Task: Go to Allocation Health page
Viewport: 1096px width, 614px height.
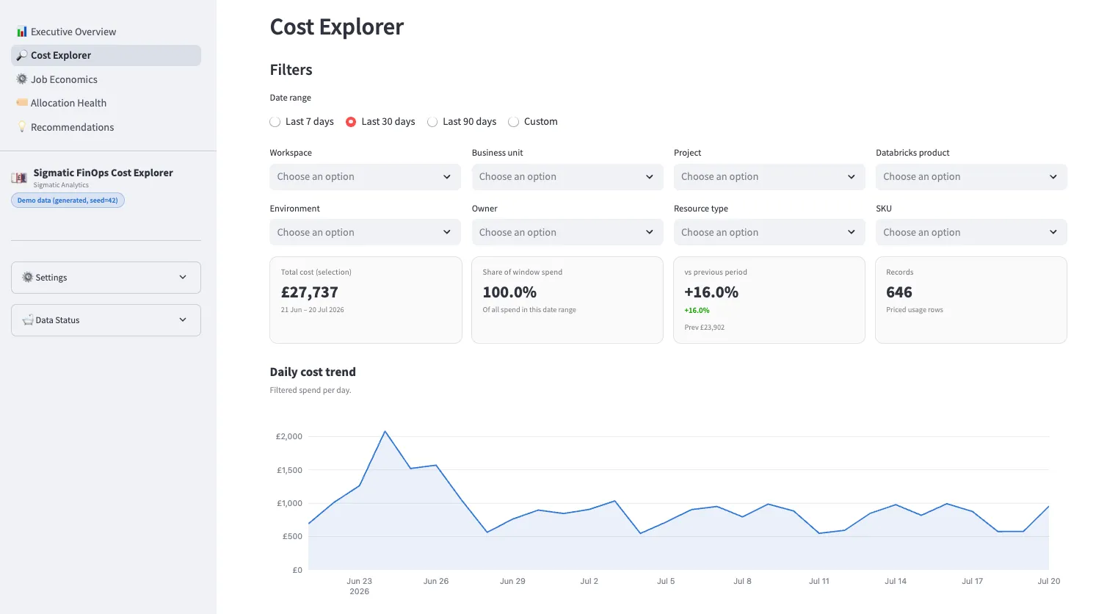Action: click(x=106, y=103)
